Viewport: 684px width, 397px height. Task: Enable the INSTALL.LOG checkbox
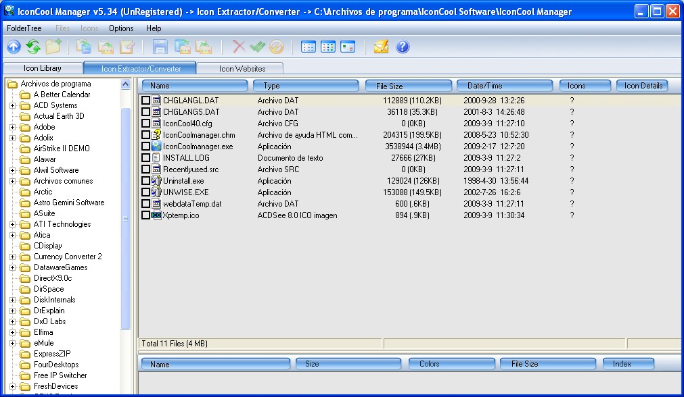click(145, 157)
